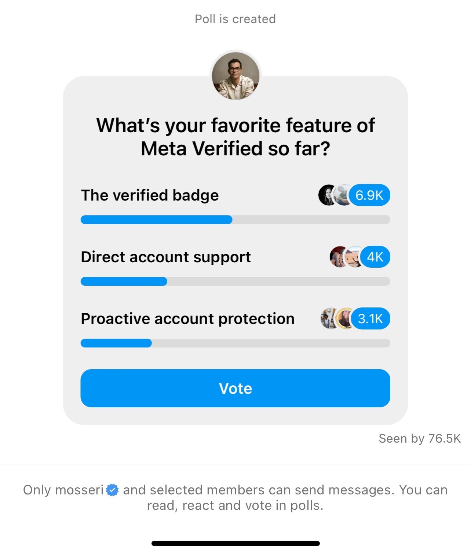Screen dimensions: 471x555
Task: Choose "Direct account support" poll option
Action: [x=166, y=257]
